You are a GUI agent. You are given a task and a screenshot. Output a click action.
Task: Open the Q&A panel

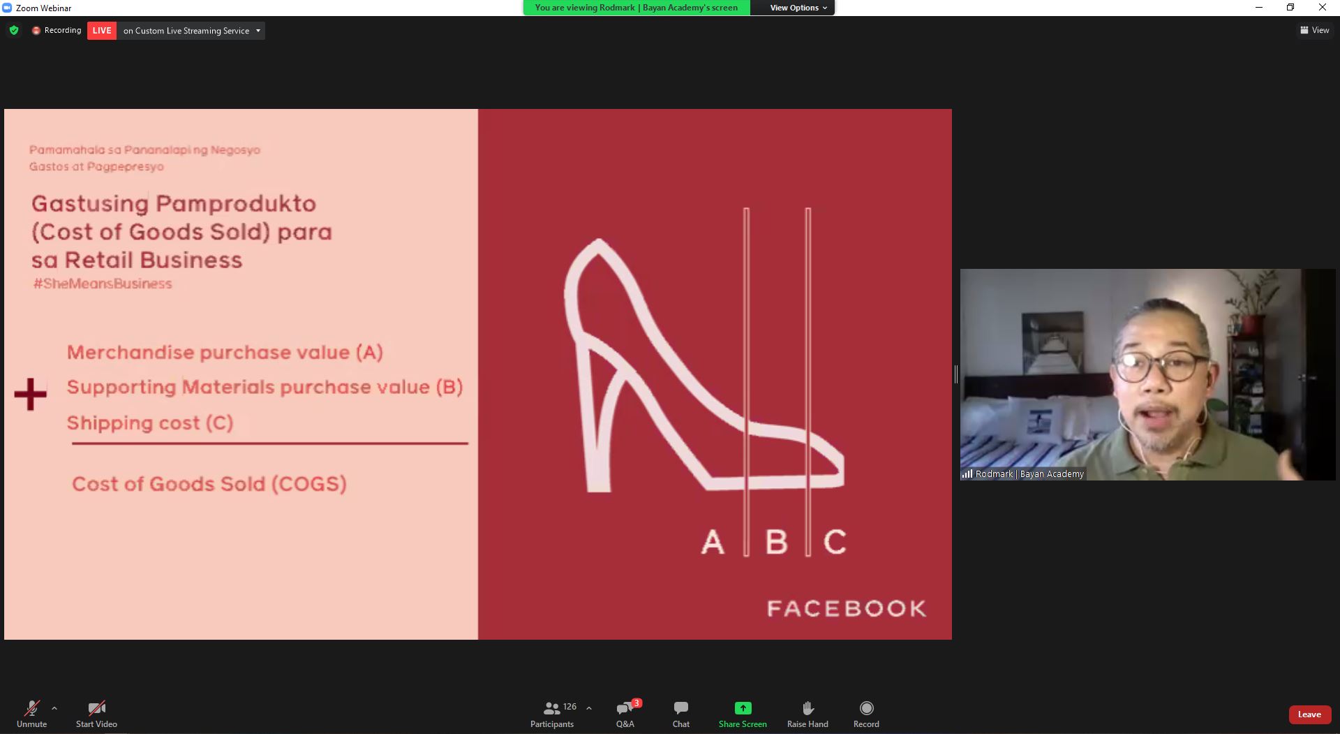pyautogui.click(x=625, y=714)
